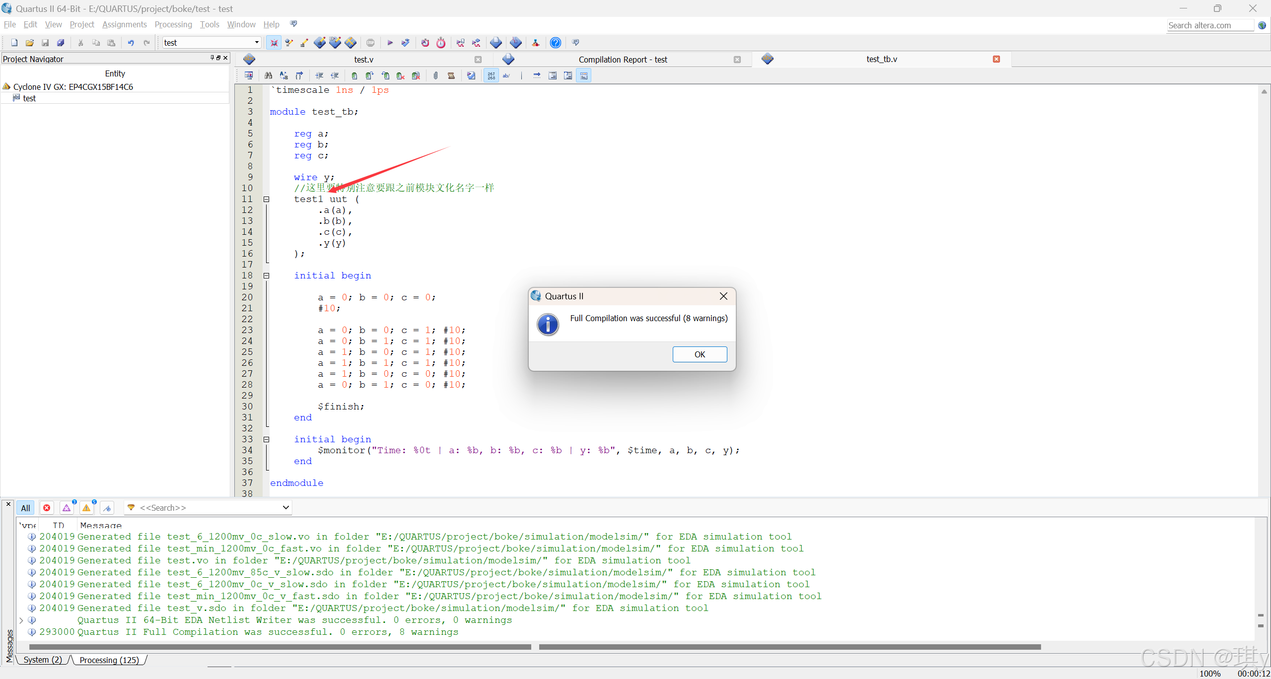Click the Undo arrow icon
The image size is (1271, 679).
131,43
